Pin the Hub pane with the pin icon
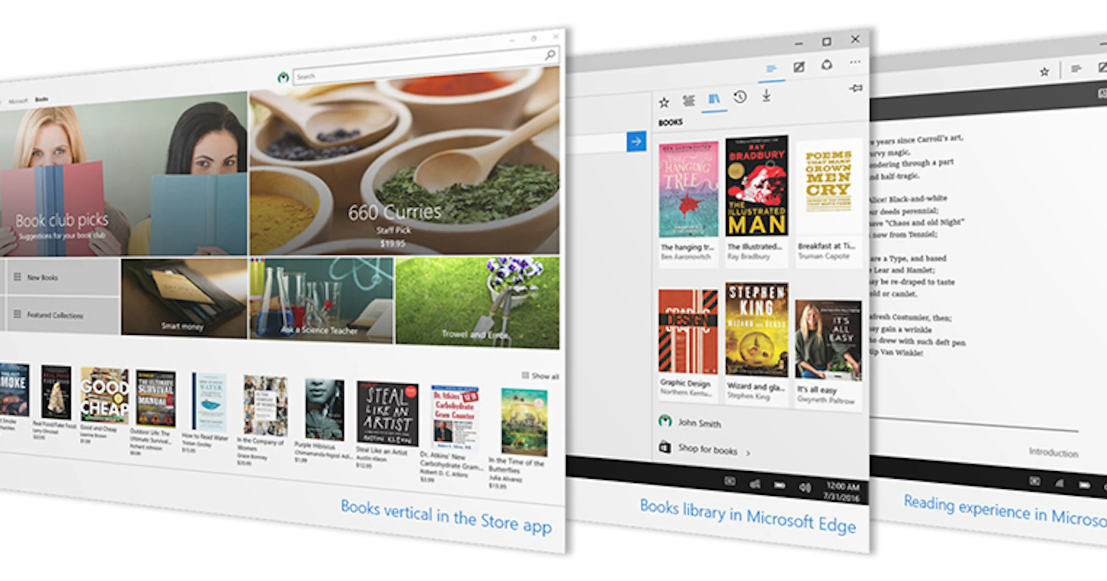Viewport: 1107px width, 581px height. (x=856, y=88)
